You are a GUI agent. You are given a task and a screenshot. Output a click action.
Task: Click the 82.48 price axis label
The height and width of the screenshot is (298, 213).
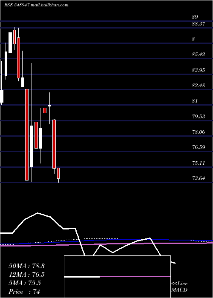[x=199, y=86]
